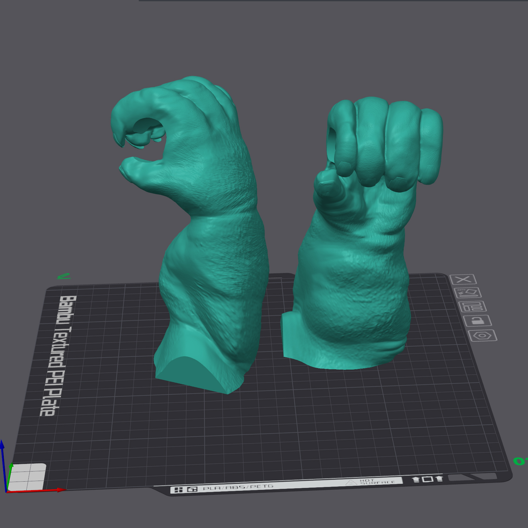Image resolution: width=528 pixels, height=528 pixels.
Task: Click the arrange objects icon beside plate
Action: coord(472,306)
